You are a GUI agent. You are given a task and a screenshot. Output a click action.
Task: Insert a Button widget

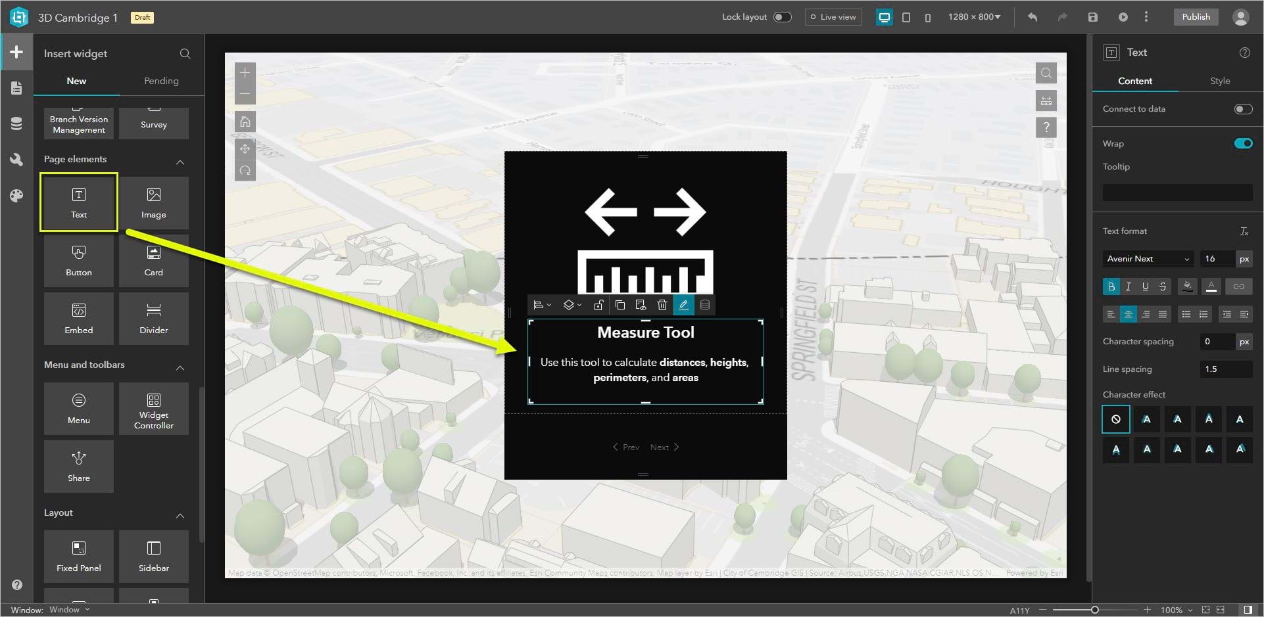click(78, 260)
